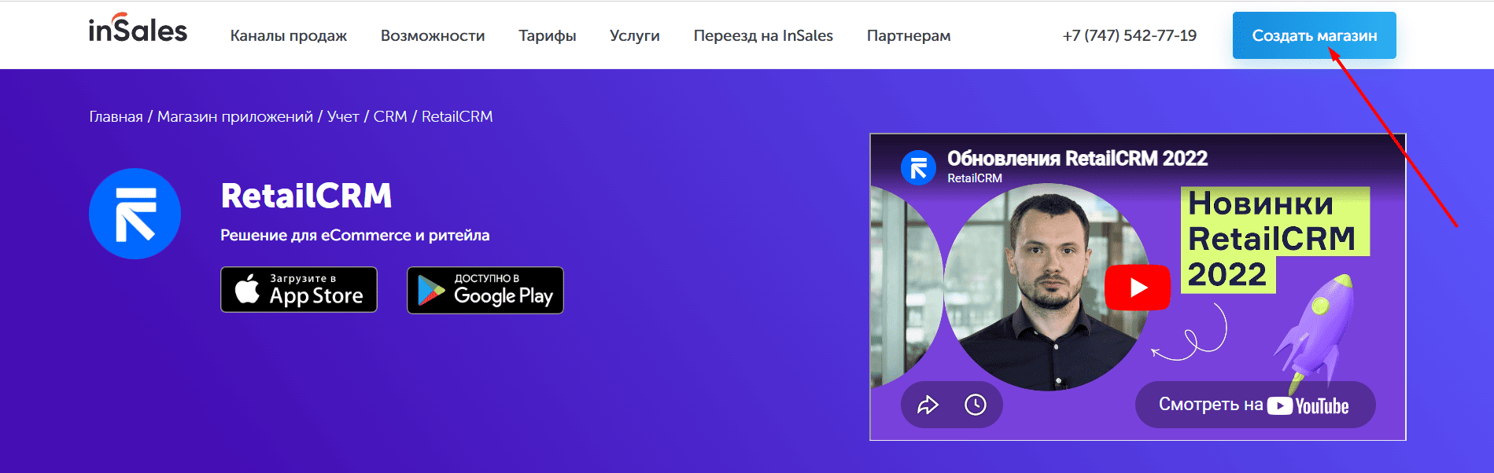
Task: Open the Тарифы menu item
Action: (x=548, y=36)
